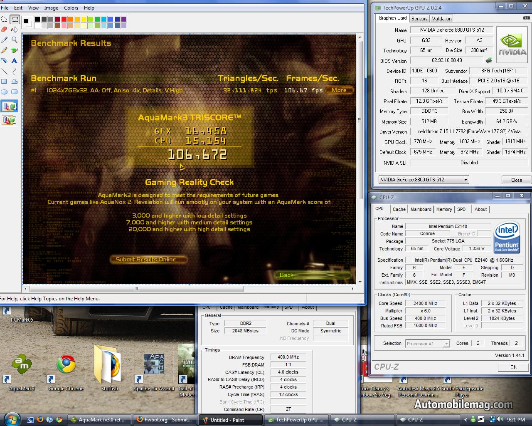532x426 pixels.
Task: Open the Memory tab in front CPU-Z window
Action: [x=444, y=209]
